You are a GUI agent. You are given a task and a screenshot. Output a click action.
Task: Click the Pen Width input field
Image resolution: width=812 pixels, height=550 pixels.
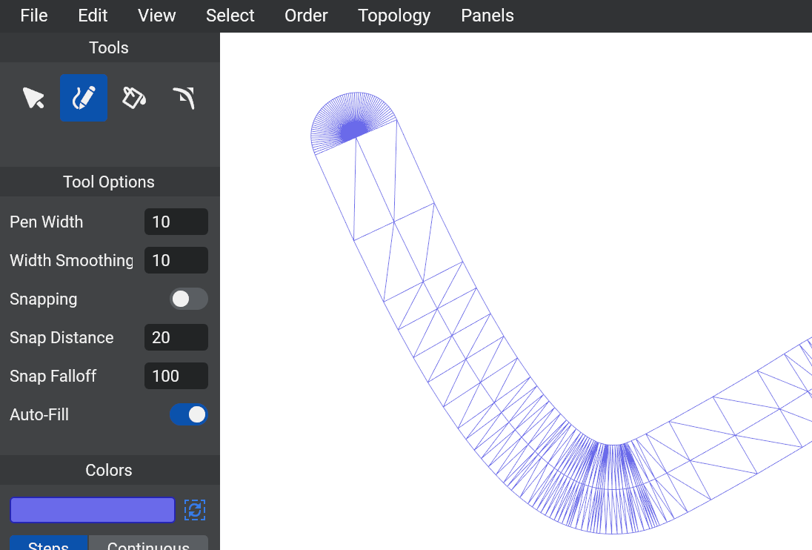176,222
